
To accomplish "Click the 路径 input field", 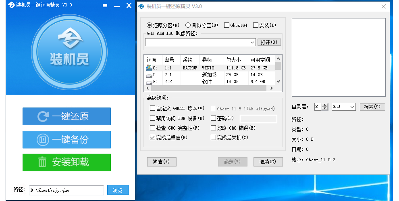I will point(66,190).
